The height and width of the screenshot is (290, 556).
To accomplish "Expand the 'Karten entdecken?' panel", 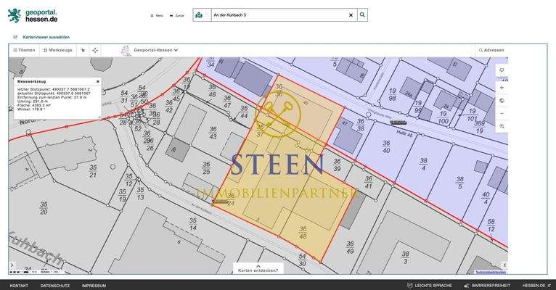I will click(258, 268).
